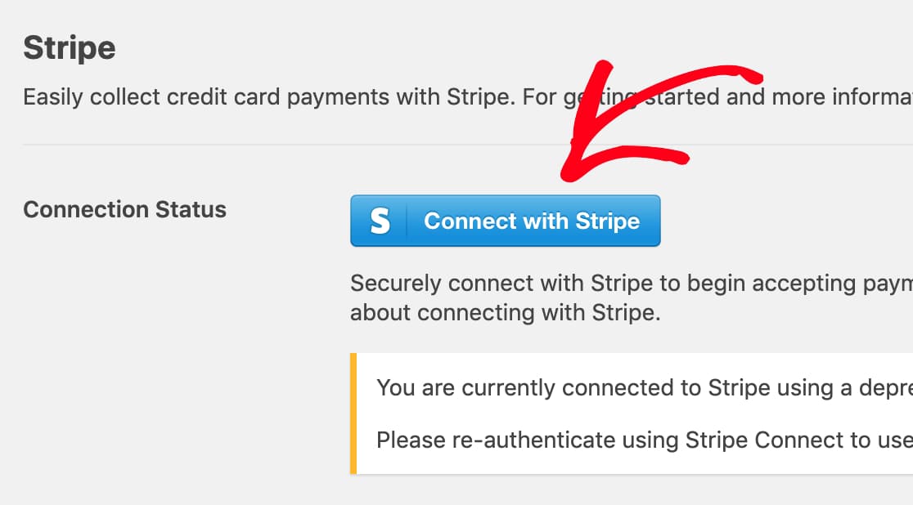Click the 'You are currently connected to Stripe' notice line
This screenshot has width=913, height=505.
coord(645,388)
